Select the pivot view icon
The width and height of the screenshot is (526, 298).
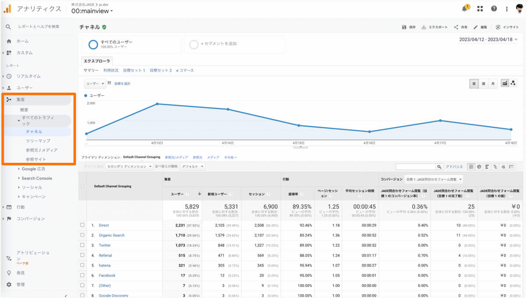pos(511,167)
